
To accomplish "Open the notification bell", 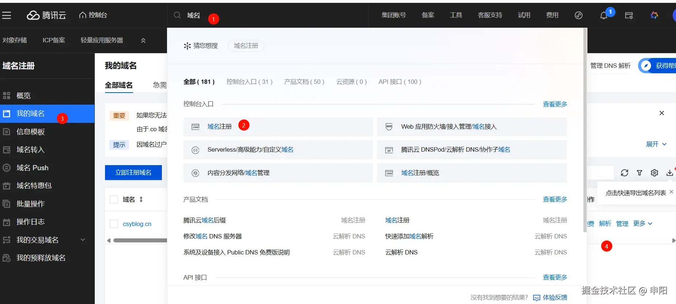I will coord(604,15).
